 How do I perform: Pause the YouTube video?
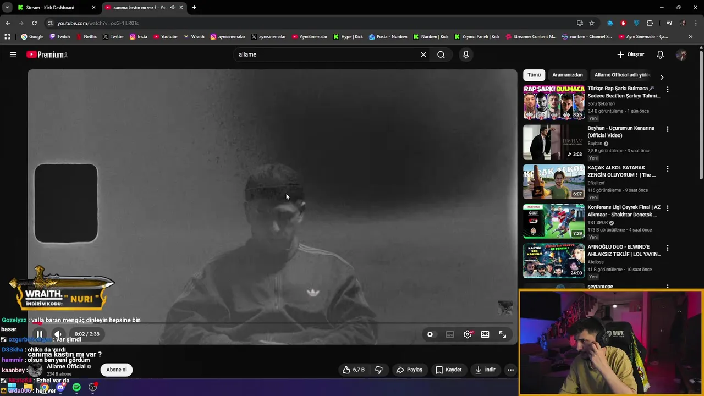[39, 334]
